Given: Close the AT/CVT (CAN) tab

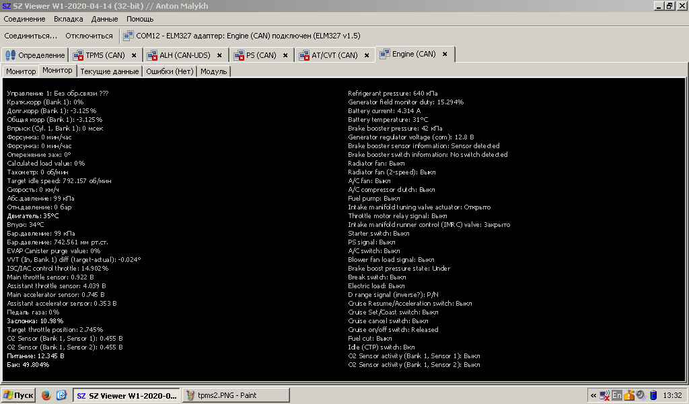Looking at the screenshot, I should point(367,55).
